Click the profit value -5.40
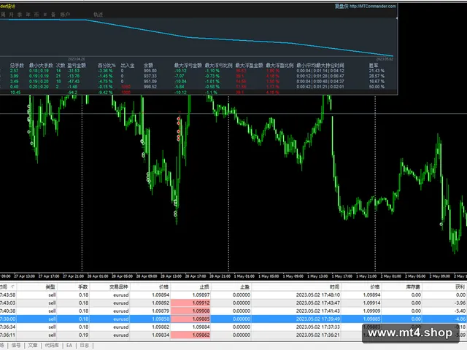This screenshot has height=350, width=467. (x=460, y=311)
